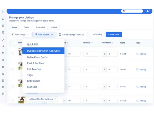154x116 pixels.
Task: Open the envelope messages icon in sidebar
Action: pyautogui.click(x=3, y=53)
